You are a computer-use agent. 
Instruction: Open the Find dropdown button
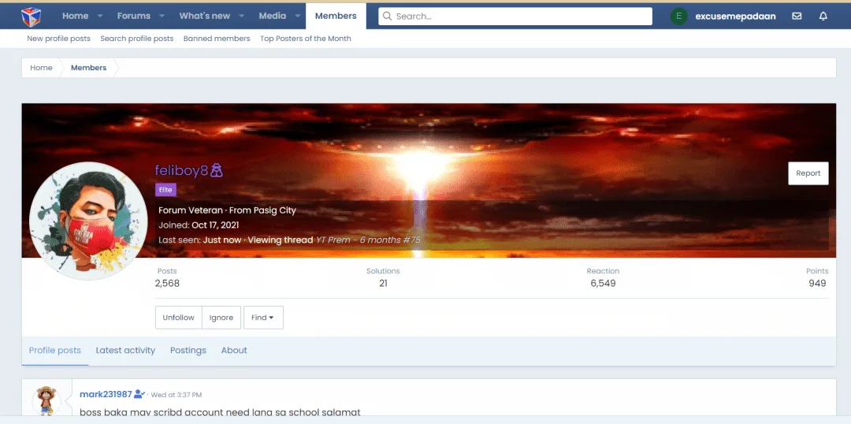(263, 318)
